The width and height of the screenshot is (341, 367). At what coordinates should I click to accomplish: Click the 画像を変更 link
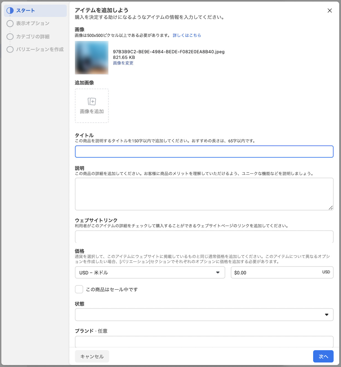123,63
